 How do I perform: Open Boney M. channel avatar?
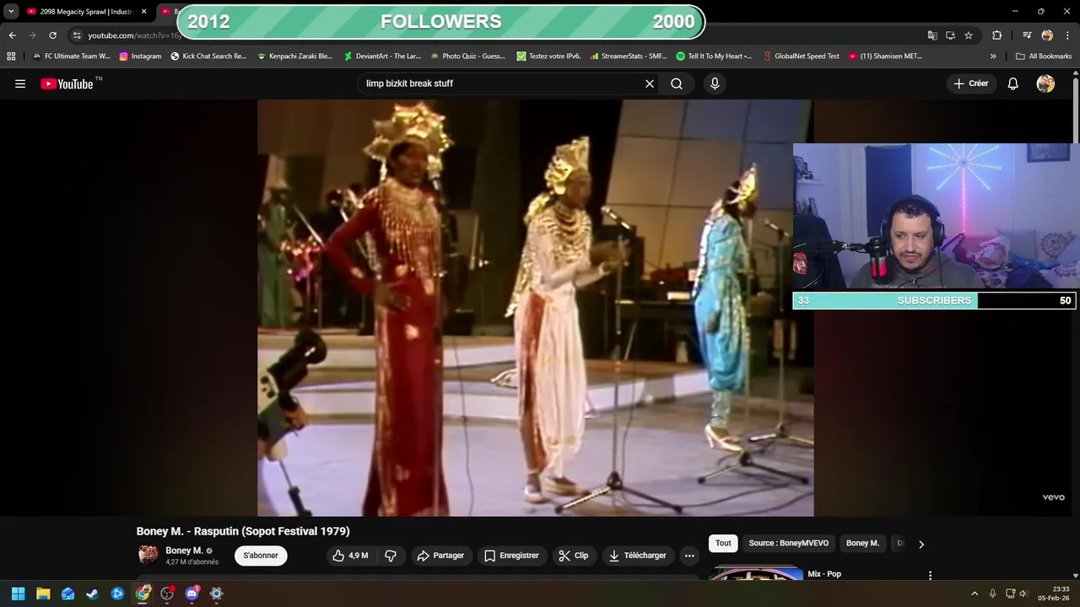point(148,555)
